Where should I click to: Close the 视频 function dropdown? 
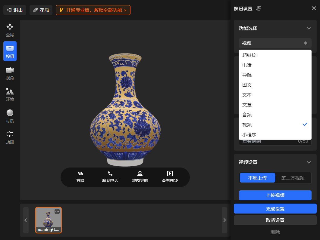click(275, 43)
